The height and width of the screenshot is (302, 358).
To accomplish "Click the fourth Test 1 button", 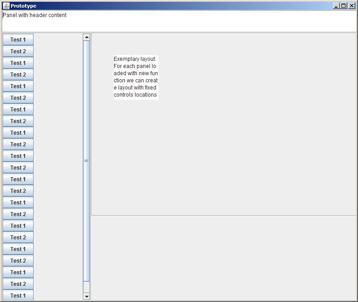I will pyautogui.click(x=18, y=109).
